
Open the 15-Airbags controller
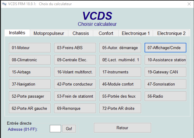click(x=30, y=72)
